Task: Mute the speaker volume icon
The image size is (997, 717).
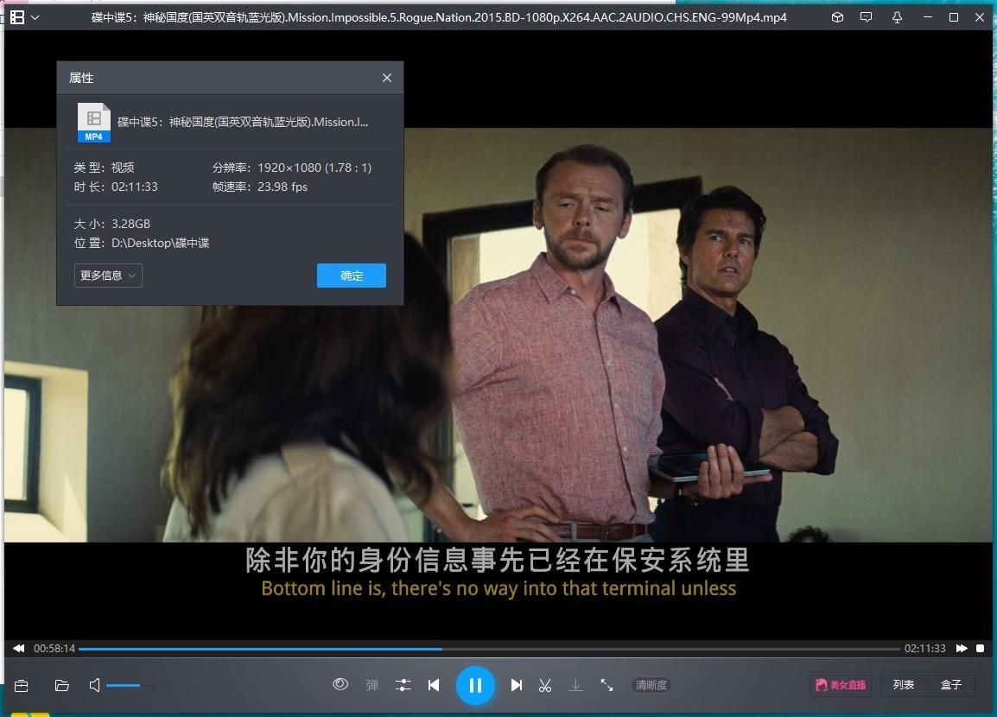Action: point(95,685)
